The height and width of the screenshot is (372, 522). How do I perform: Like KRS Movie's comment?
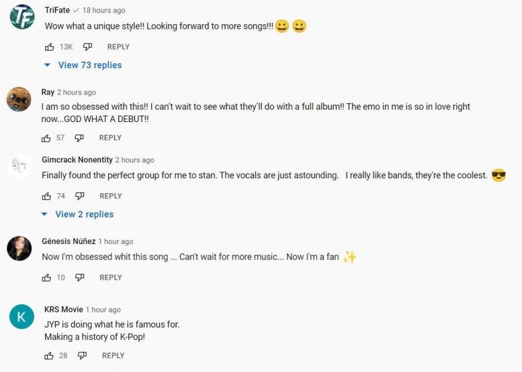[x=49, y=356]
